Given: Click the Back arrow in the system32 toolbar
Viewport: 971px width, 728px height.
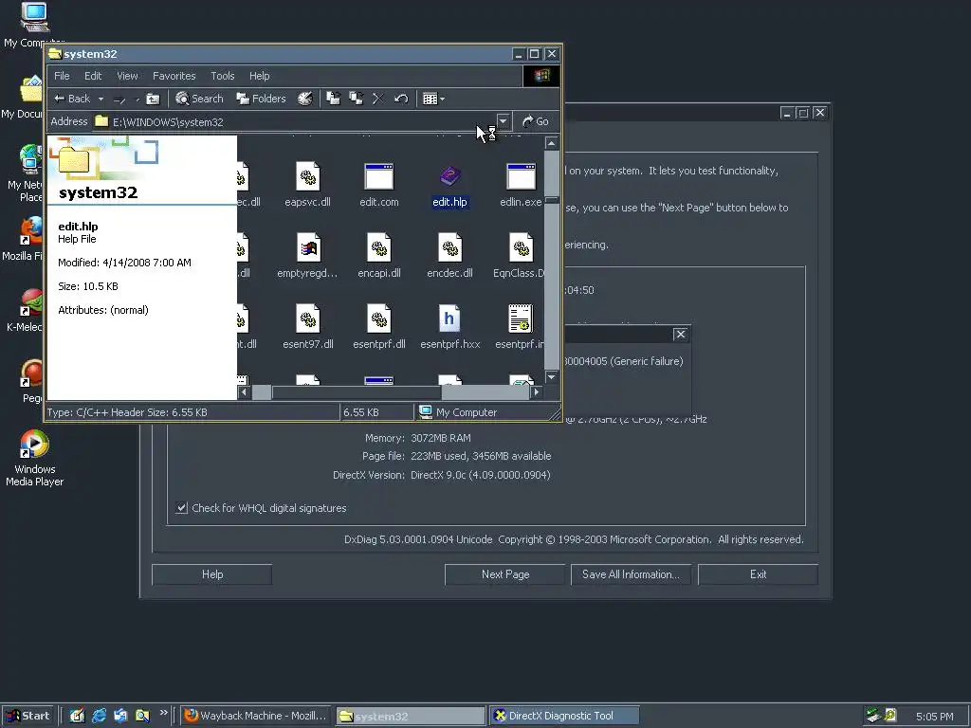Looking at the screenshot, I should tap(72, 99).
